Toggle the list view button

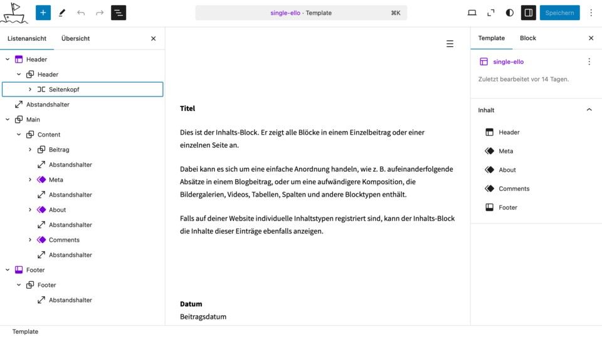[119, 13]
